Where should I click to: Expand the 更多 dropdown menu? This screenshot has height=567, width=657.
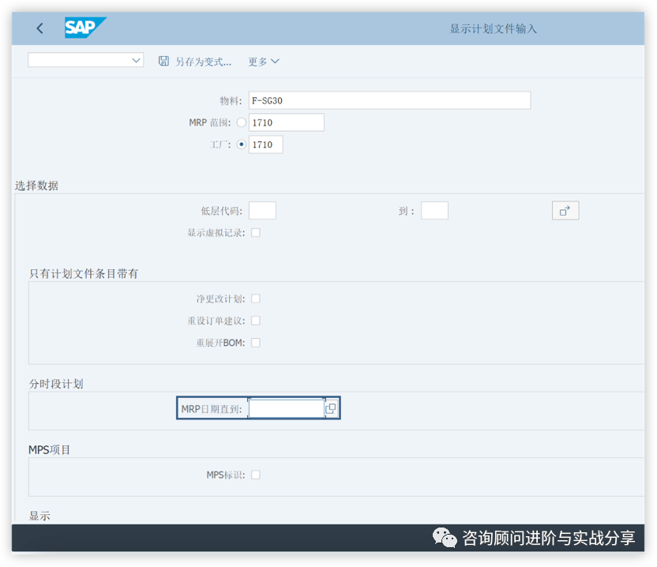pos(263,60)
